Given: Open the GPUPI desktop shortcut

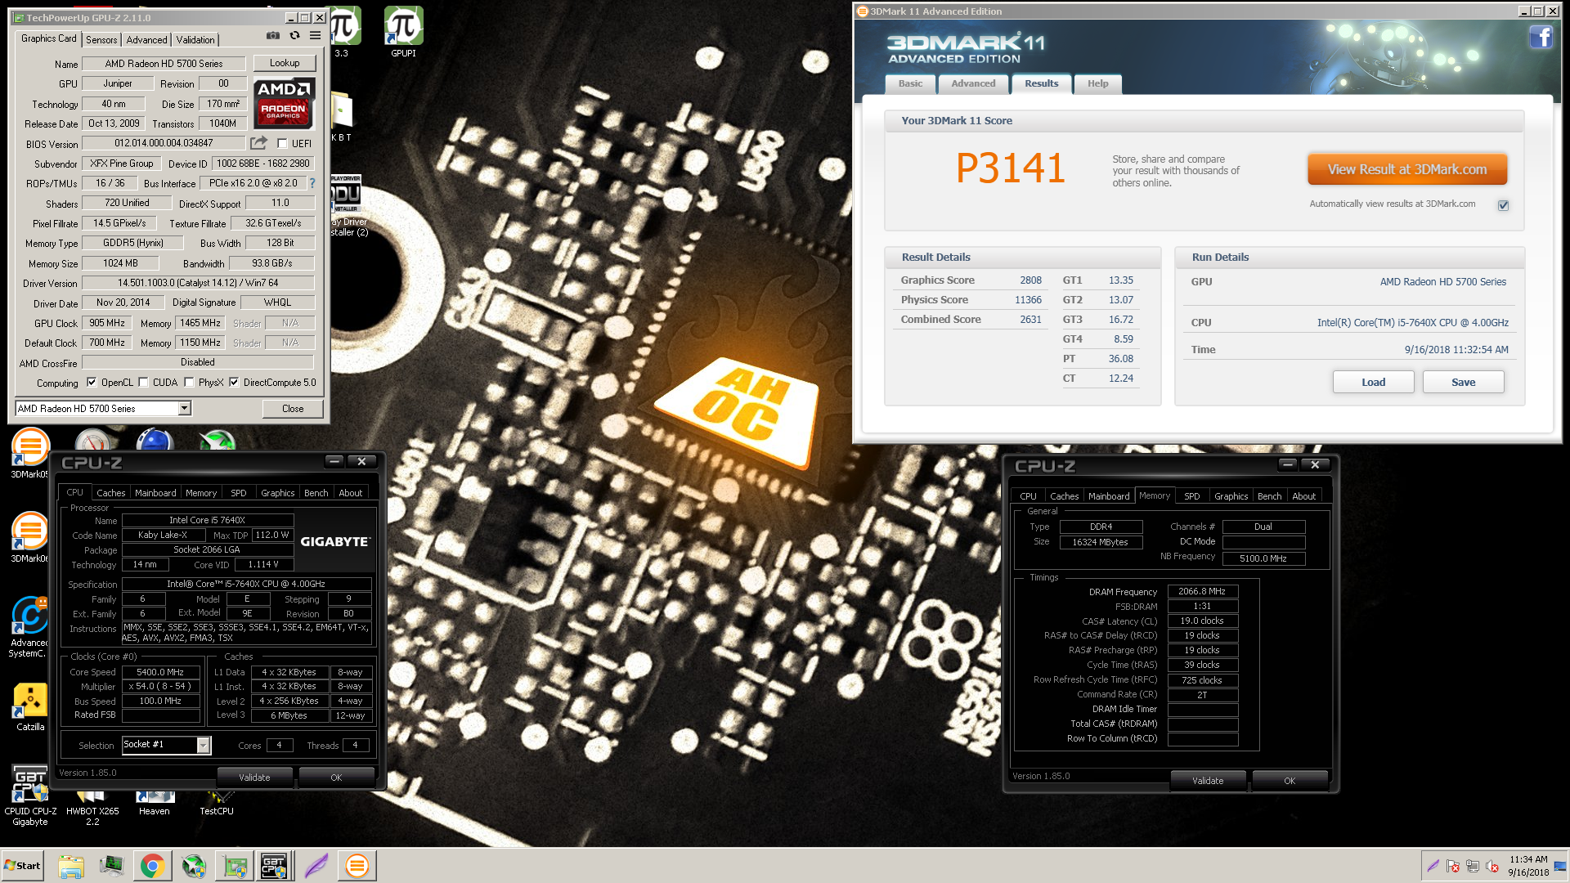Looking at the screenshot, I should tap(403, 33).
